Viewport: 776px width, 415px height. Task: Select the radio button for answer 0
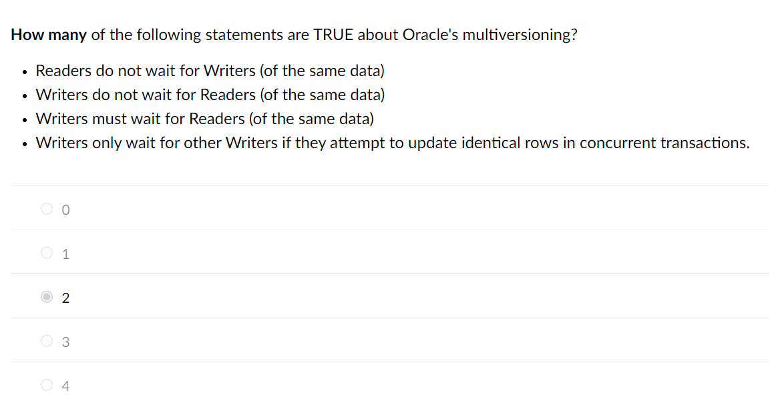(47, 208)
